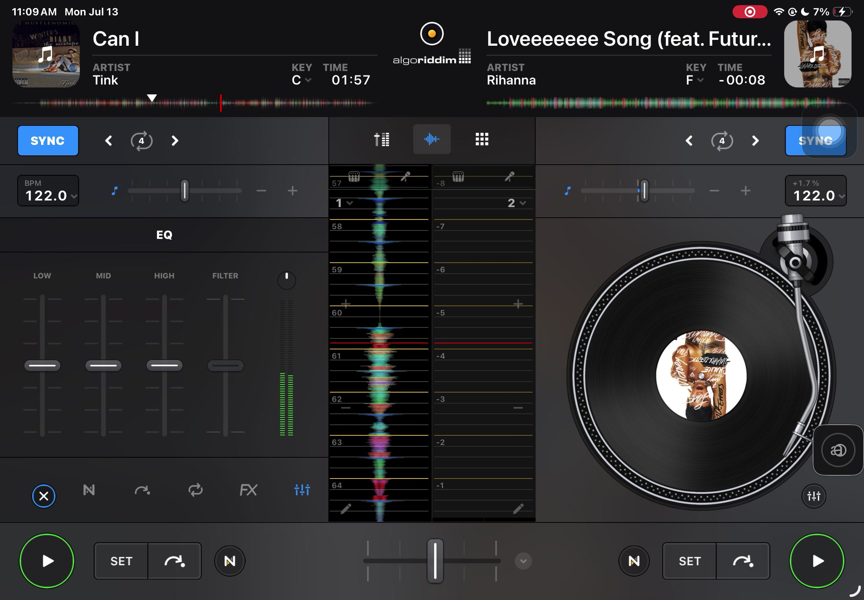Image resolution: width=864 pixels, height=600 pixels.
Task: Open loop controls icon on left deck
Action: [x=195, y=490]
